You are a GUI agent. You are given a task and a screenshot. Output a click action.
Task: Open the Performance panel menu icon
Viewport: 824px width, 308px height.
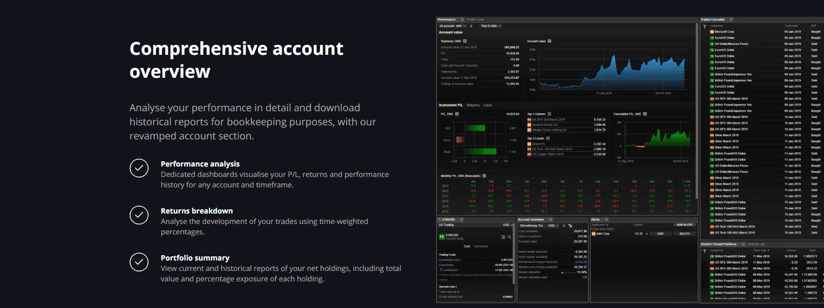tap(462, 19)
